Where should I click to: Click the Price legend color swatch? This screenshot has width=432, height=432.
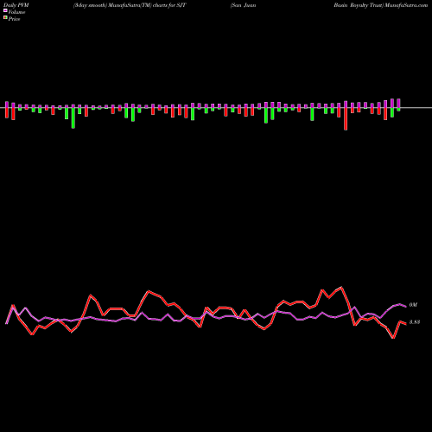tap(5, 18)
